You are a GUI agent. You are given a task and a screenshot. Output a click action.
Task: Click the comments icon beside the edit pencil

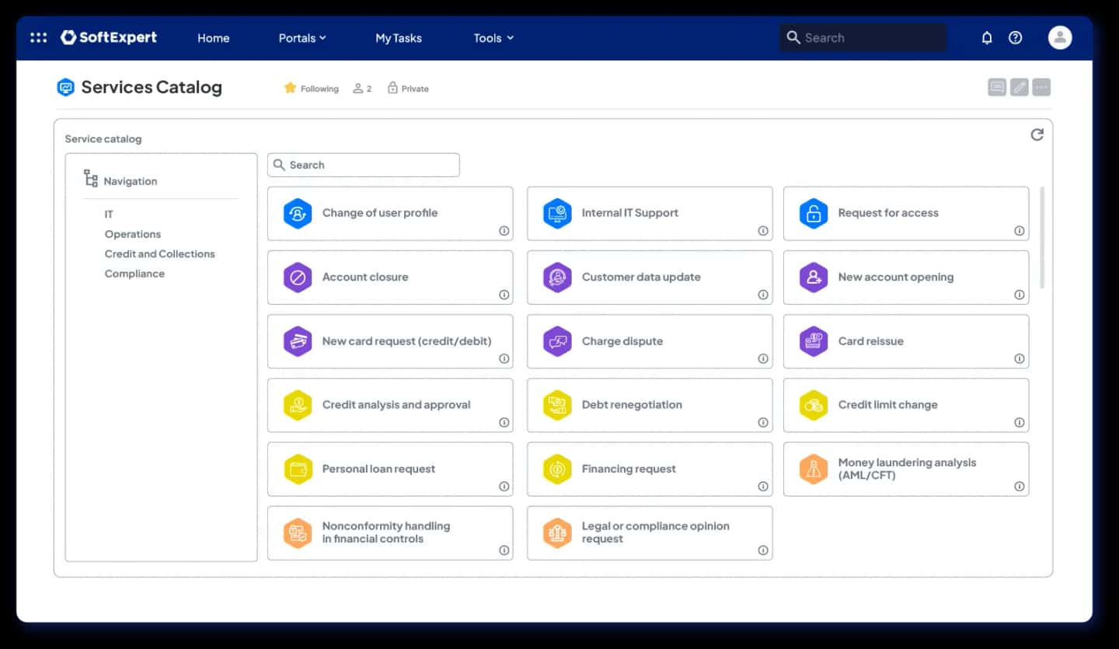pyautogui.click(x=997, y=87)
